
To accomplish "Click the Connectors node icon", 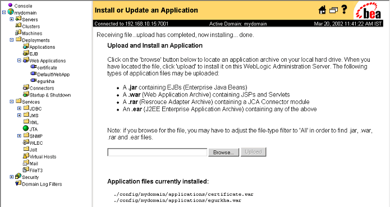I will tap(26, 87).
